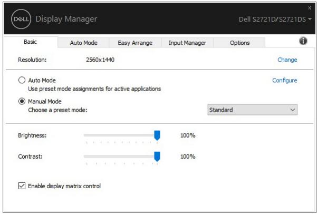Click the 'Choose a preset mode:' label

(57, 110)
